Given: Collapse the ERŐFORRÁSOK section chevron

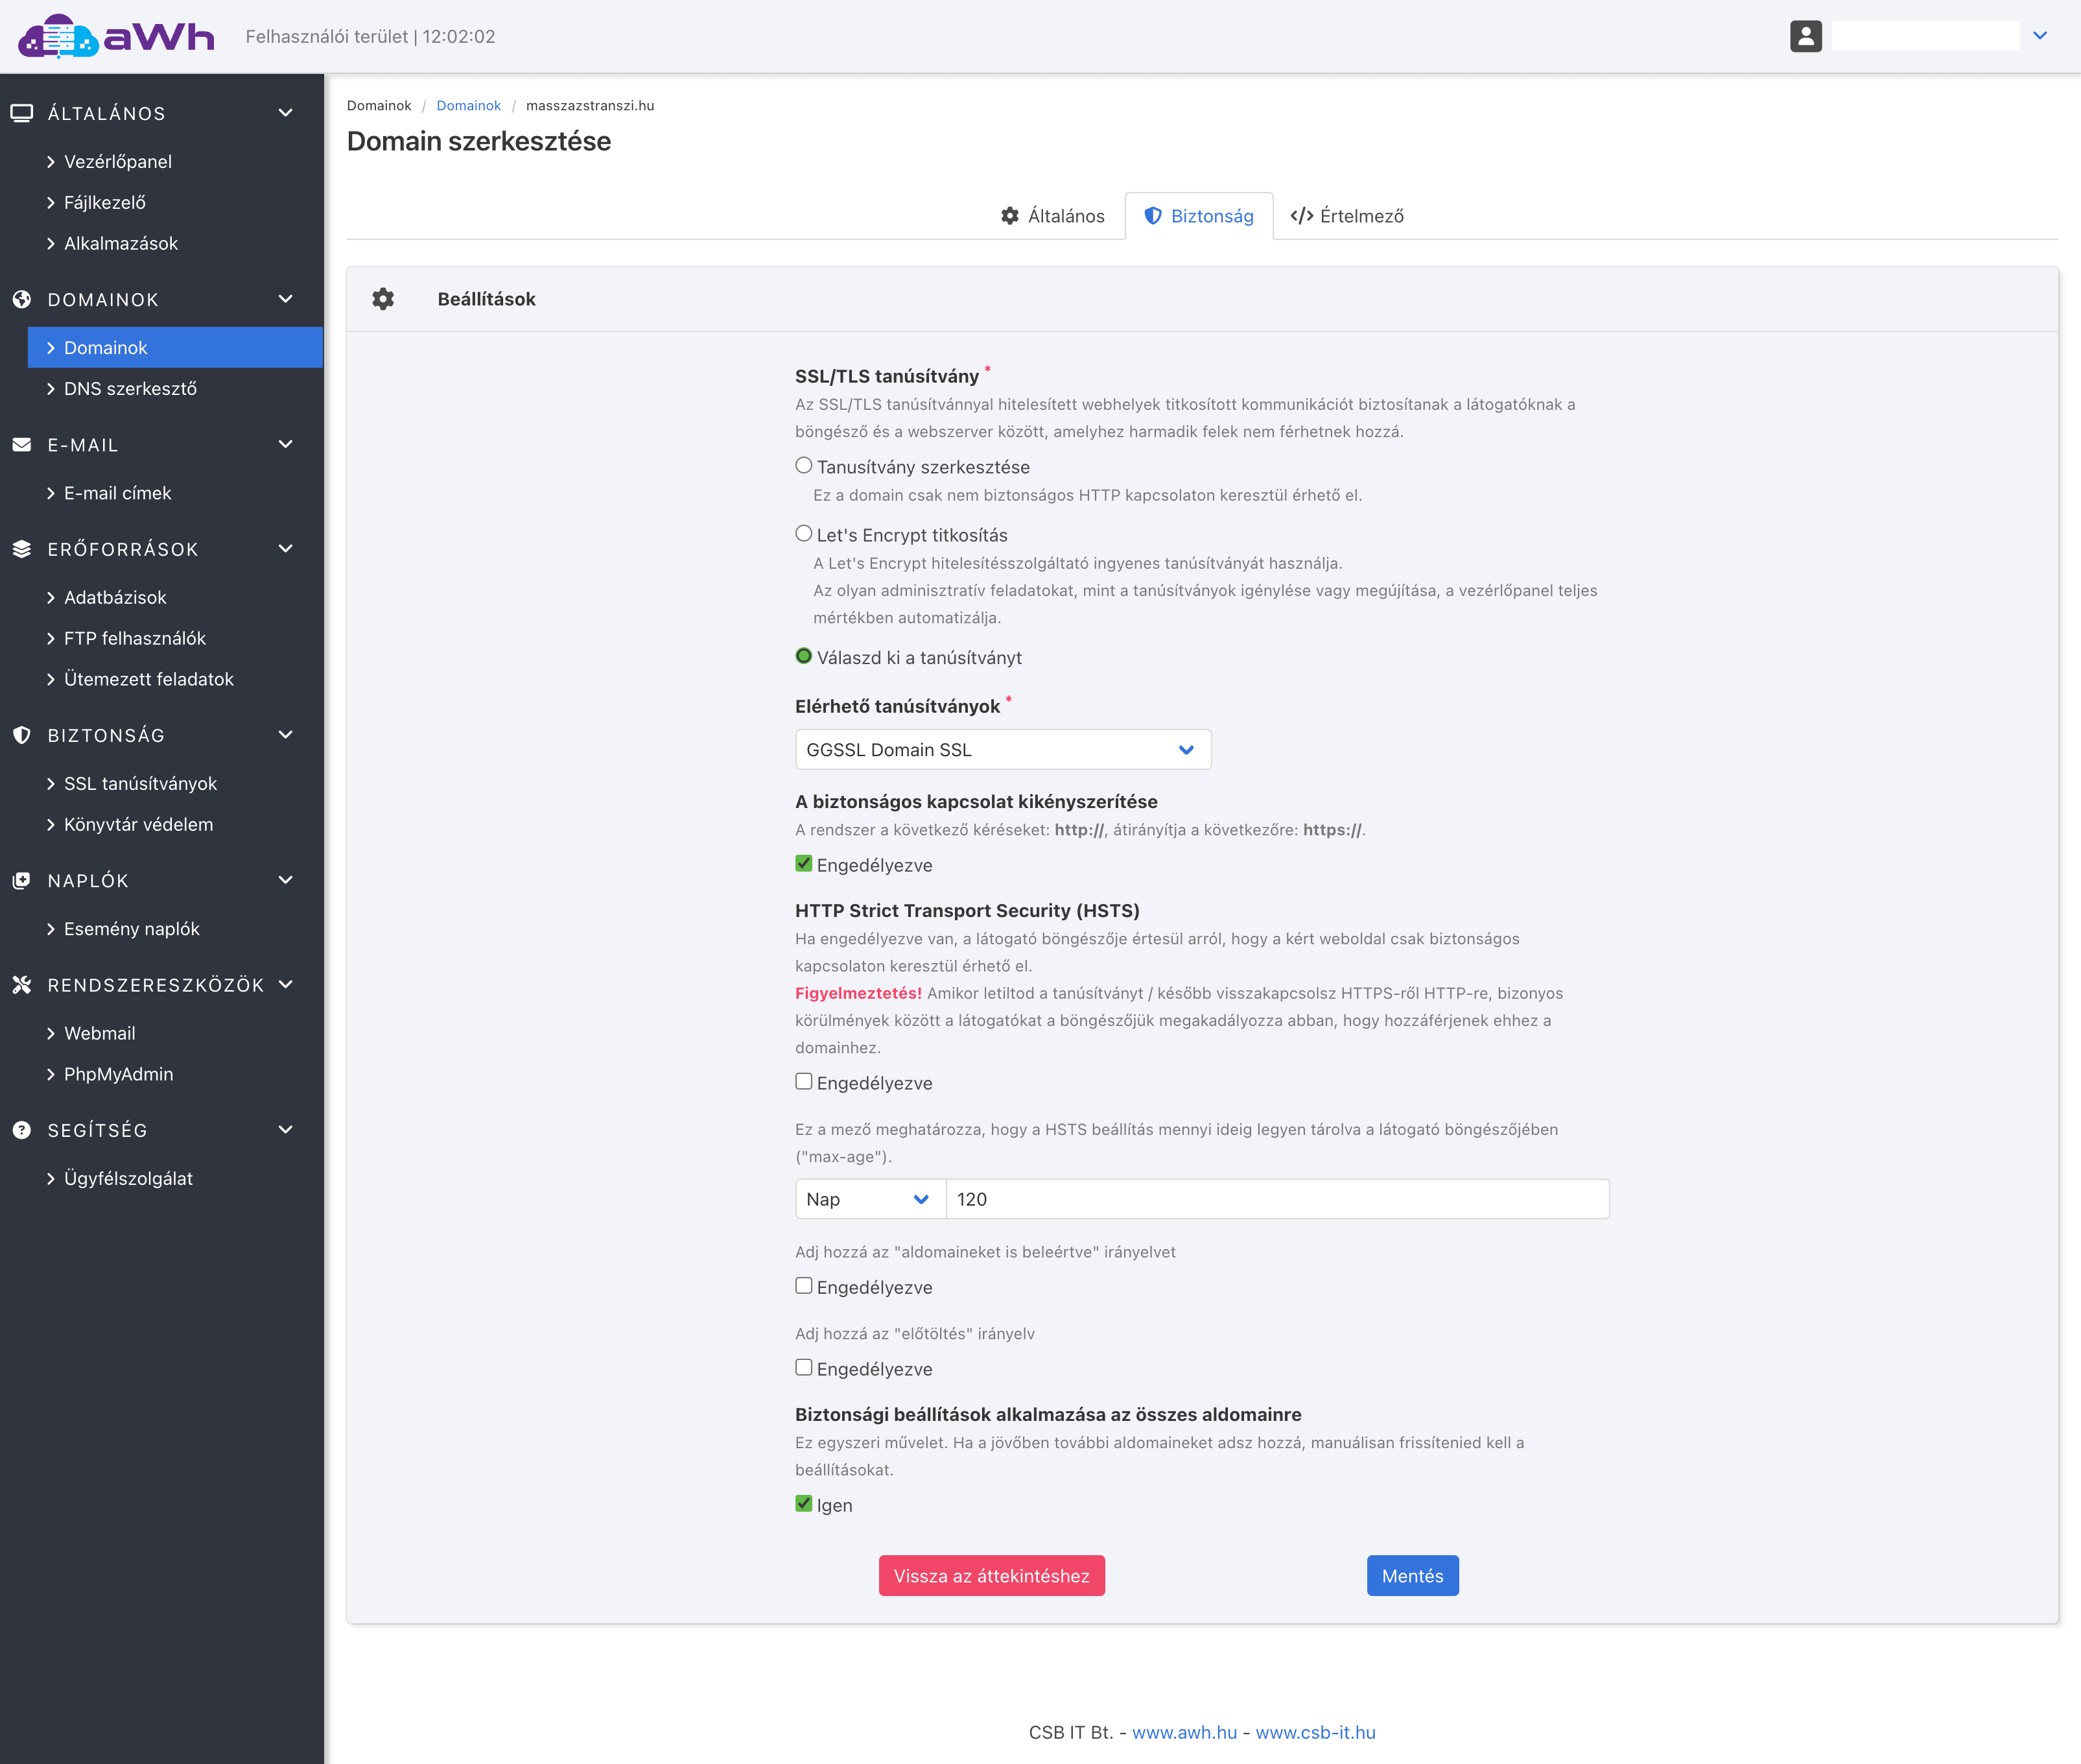Looking at the screenshot, I should 286,549.
